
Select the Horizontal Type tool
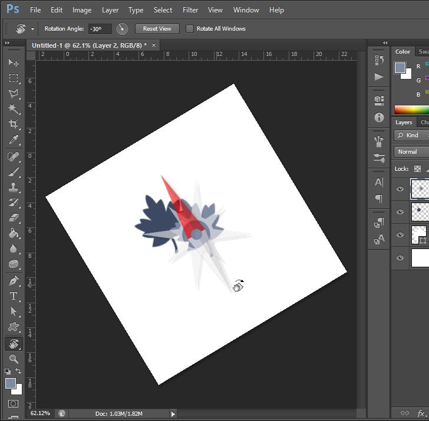point(14,296)
